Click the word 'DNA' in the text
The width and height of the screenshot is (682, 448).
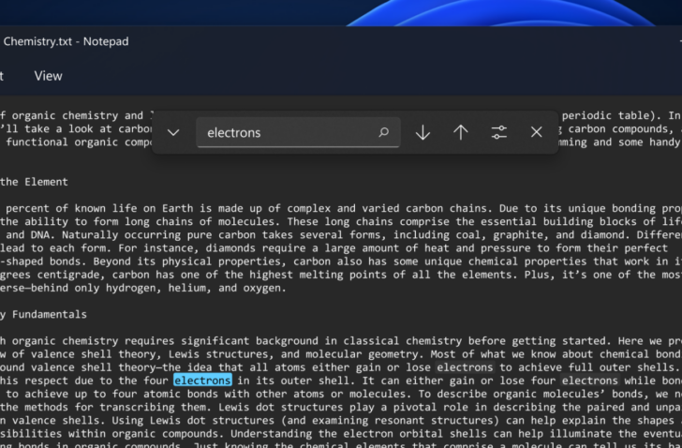[x=40, y=235]
